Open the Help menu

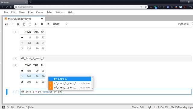(x=71, y=12)
